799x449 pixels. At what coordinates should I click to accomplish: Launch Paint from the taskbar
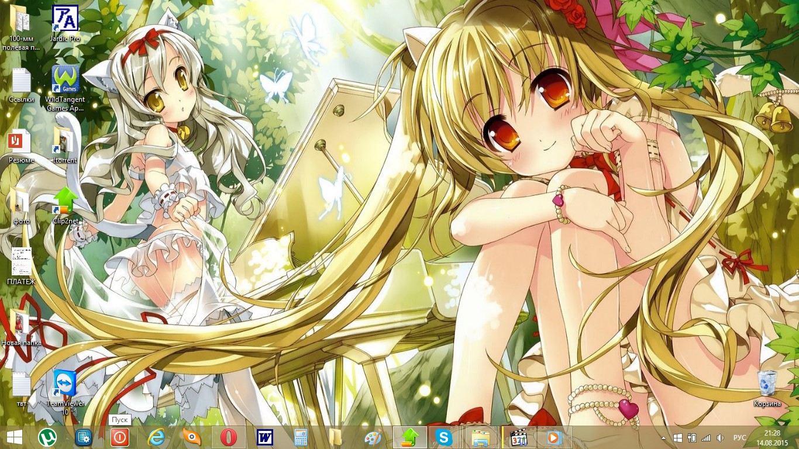[373, 437]
